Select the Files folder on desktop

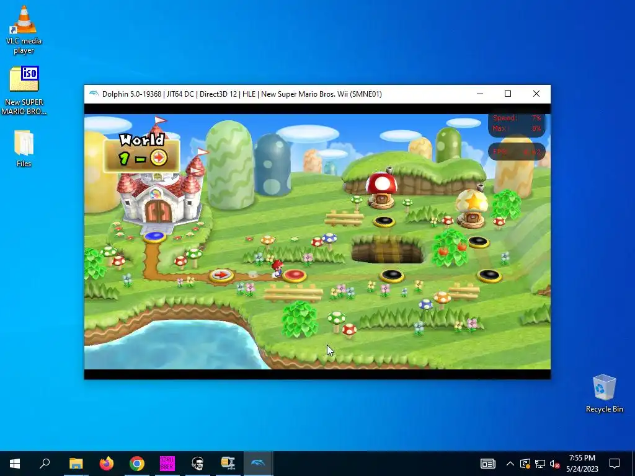point(24,148)
